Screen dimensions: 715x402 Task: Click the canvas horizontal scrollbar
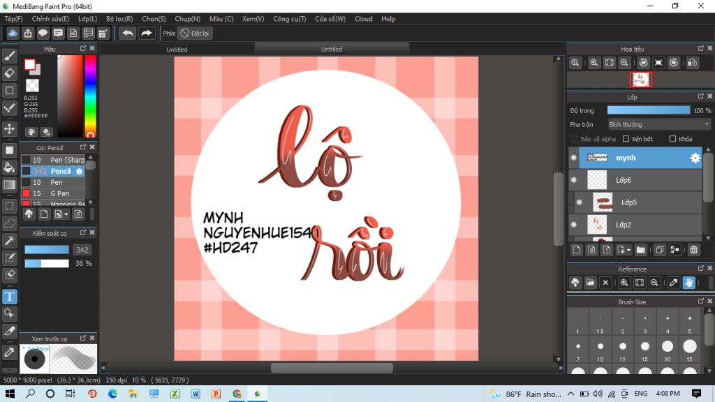(332, 368)
